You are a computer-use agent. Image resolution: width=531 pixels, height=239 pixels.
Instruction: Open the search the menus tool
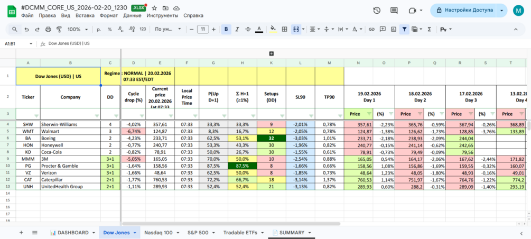point(15,30)
